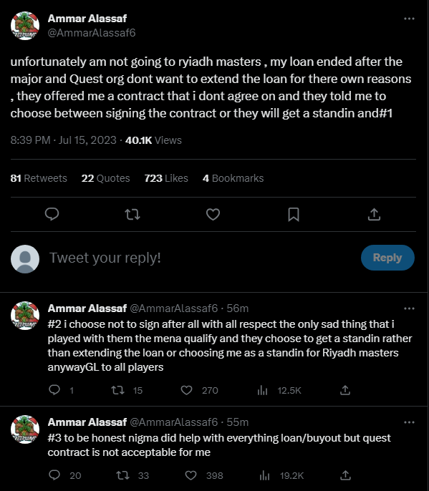Like the #3 reply with 398 likes
The image size is (429, 491).
click(191, 475)
